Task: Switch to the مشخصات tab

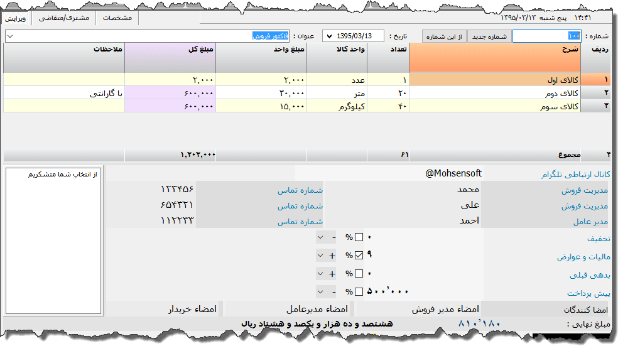Action: coord(117,18)
